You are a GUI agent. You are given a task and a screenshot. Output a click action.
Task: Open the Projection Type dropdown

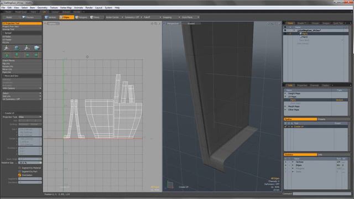(x=30, y=117)
